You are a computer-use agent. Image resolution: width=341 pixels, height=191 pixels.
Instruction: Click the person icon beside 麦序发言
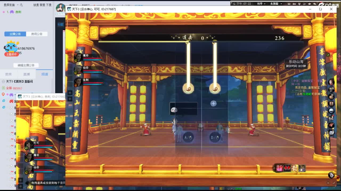(x=22, y=5)
